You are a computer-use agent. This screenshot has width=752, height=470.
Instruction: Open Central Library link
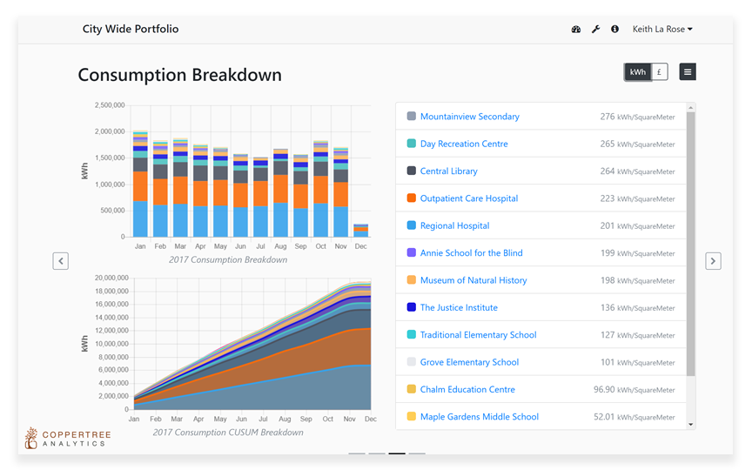tap(449, 171)
